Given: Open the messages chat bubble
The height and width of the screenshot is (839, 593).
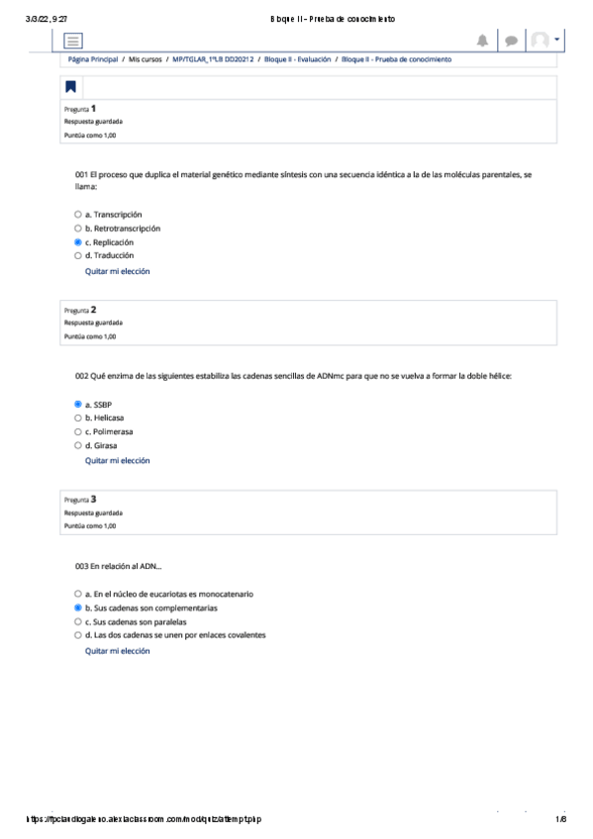Looking at the screenshot, I should point(511,41).
